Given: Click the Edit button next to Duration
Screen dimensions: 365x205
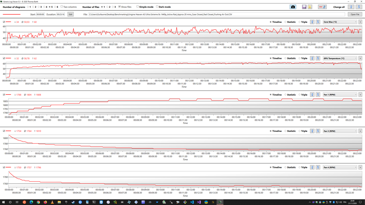Looking at the screenshot, I should pyautogui.click(x=70, y=14).
